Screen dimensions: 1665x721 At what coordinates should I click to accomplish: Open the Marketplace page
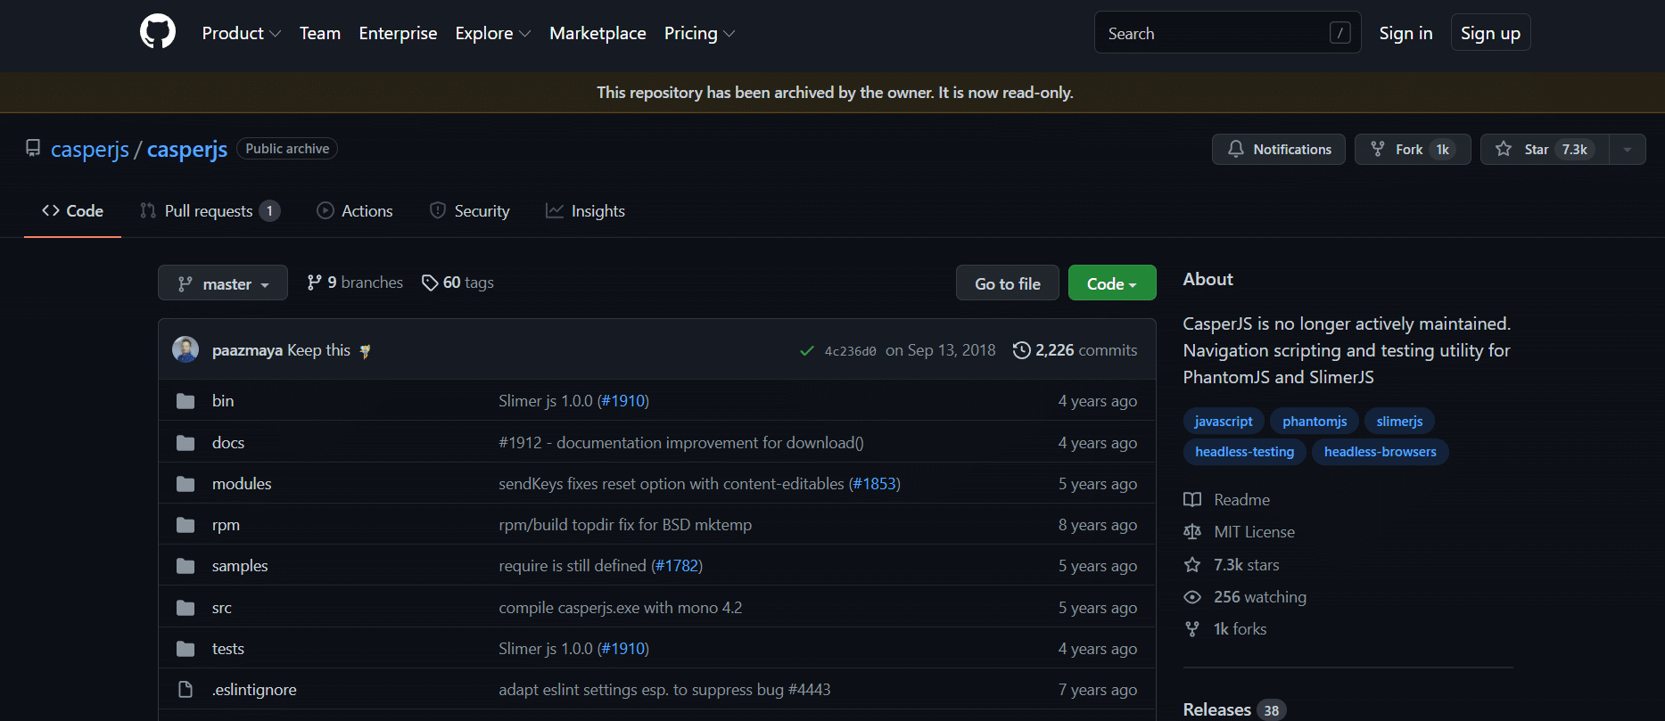(598, 33)
